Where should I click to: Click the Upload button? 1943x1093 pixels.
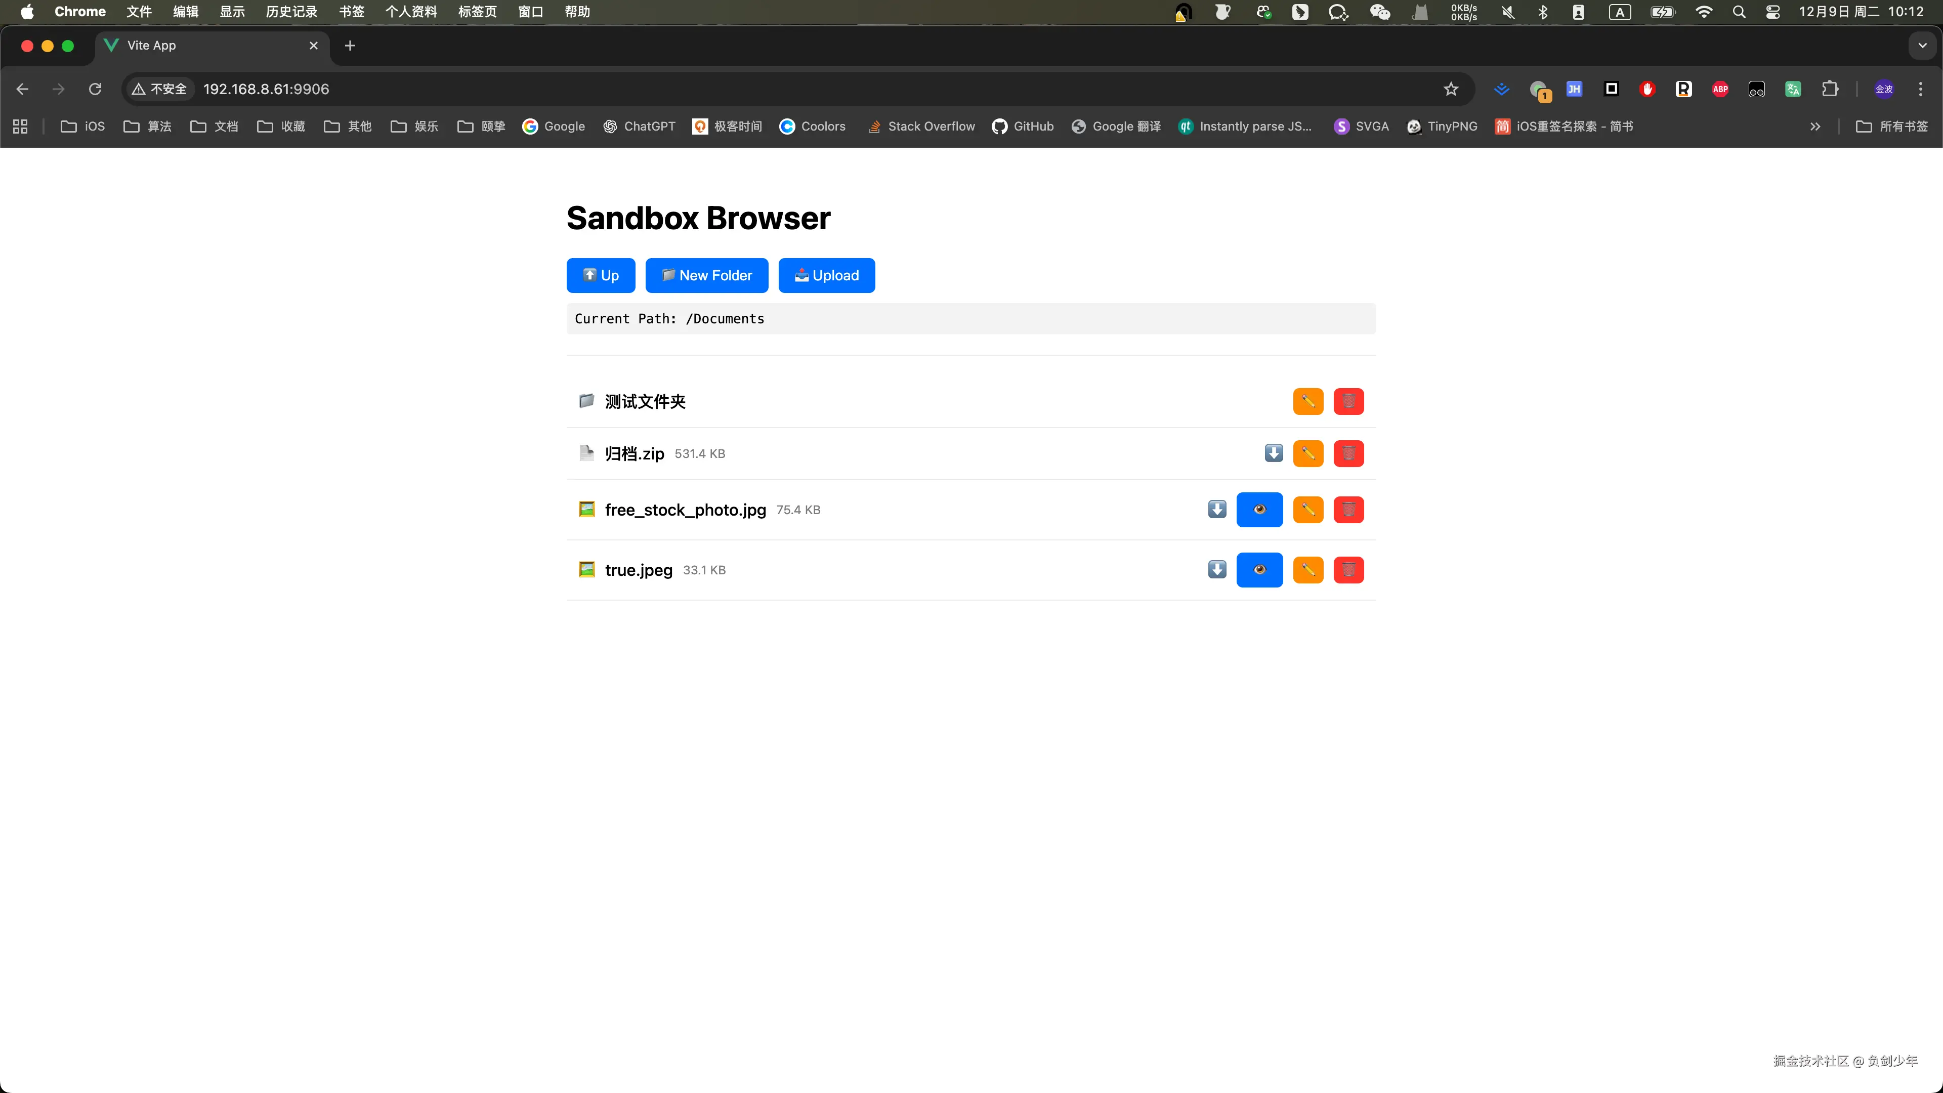826,275
